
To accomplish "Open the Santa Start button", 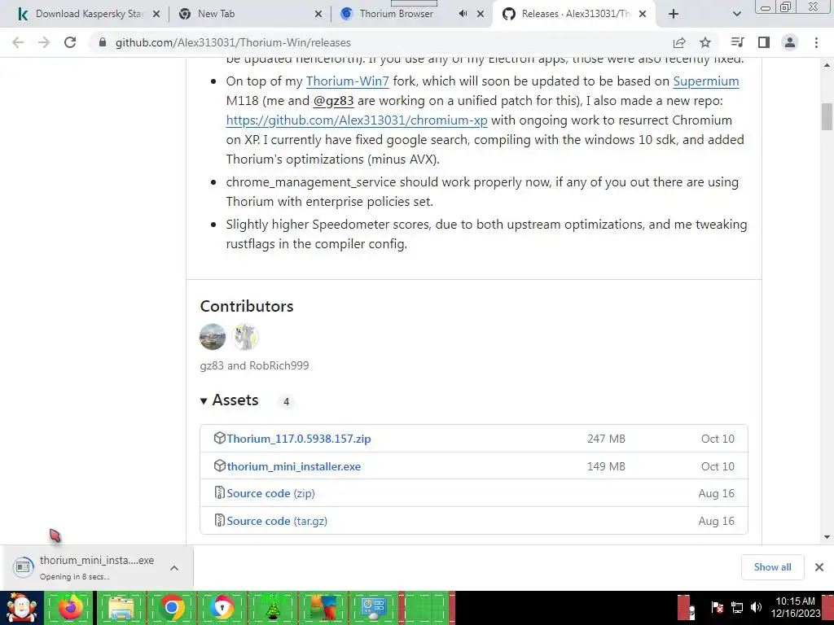I will (21, 607).
